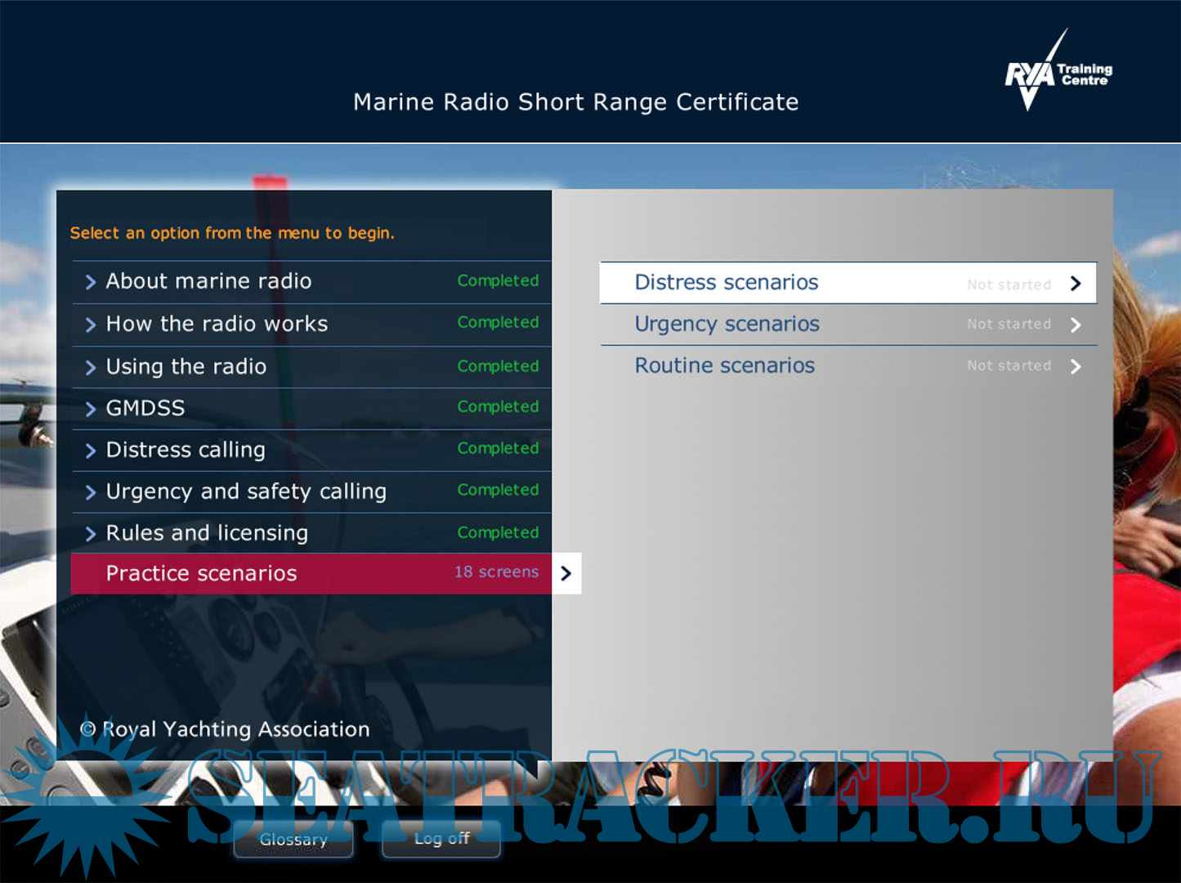Click the chevron next to Urgency scenarios
This screenshot has height=883, width=1181.
[1076, 325]
